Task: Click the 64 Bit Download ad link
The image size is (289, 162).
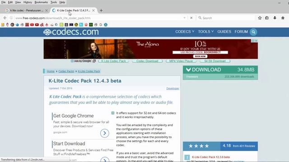Action: click(215, 61)
